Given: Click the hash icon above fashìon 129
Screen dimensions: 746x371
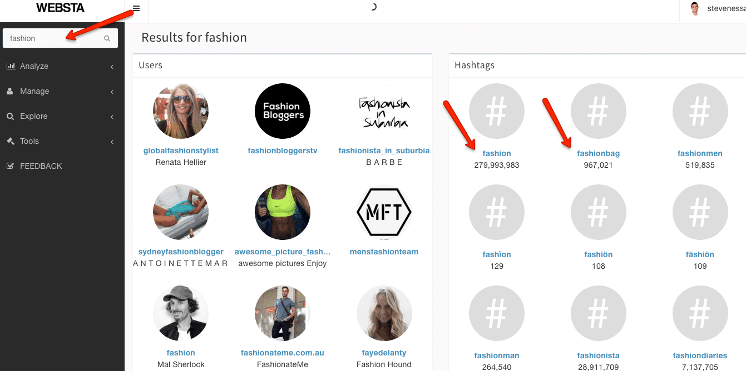Looking at the screenshot, I should click(497, 212).
